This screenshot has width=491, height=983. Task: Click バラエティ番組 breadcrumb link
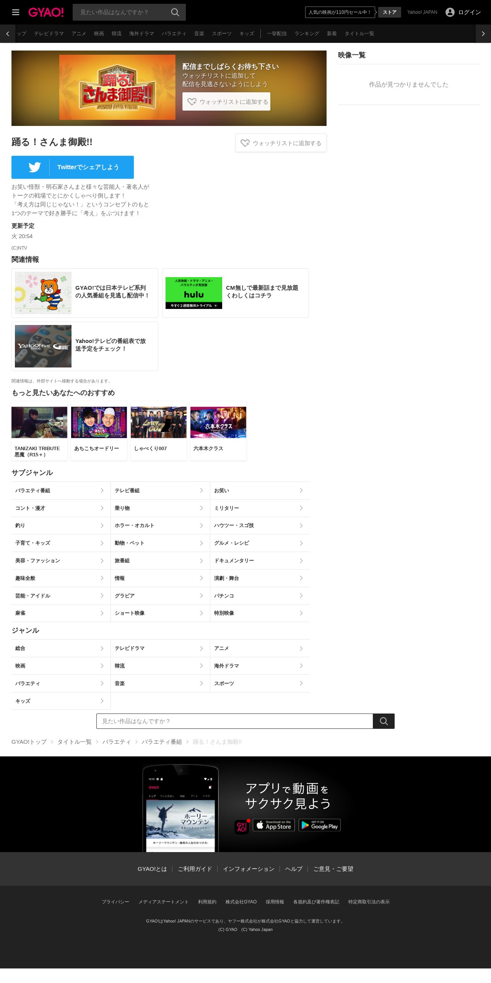[x=162, y=742]
